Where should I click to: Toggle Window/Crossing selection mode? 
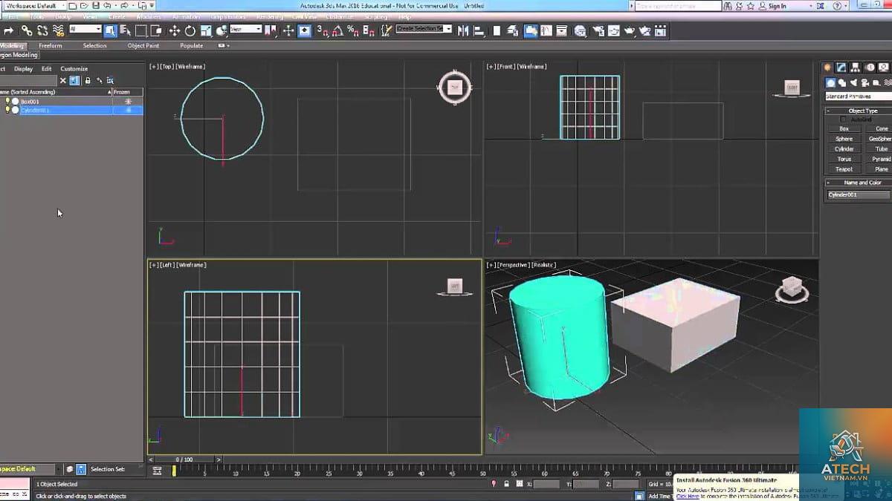156,30
